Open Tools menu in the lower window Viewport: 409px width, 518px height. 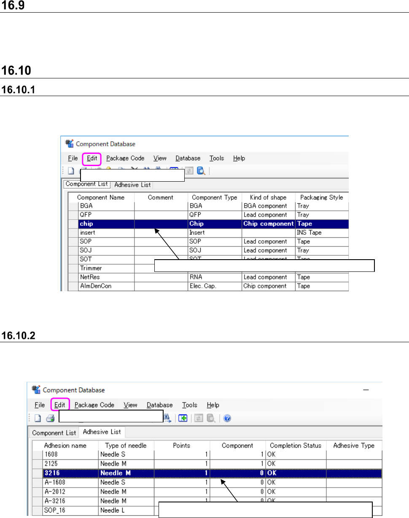pos(189,405)
